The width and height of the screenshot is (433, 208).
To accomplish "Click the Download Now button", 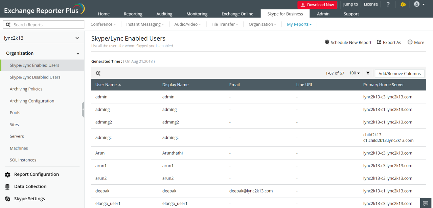I will pos(317,5).
